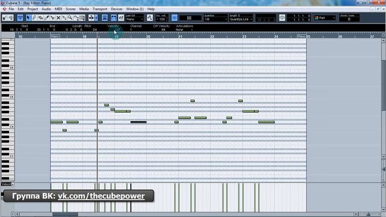Click the Cubase logo in menu bar
386x217 pixels.
click(4, 9)
